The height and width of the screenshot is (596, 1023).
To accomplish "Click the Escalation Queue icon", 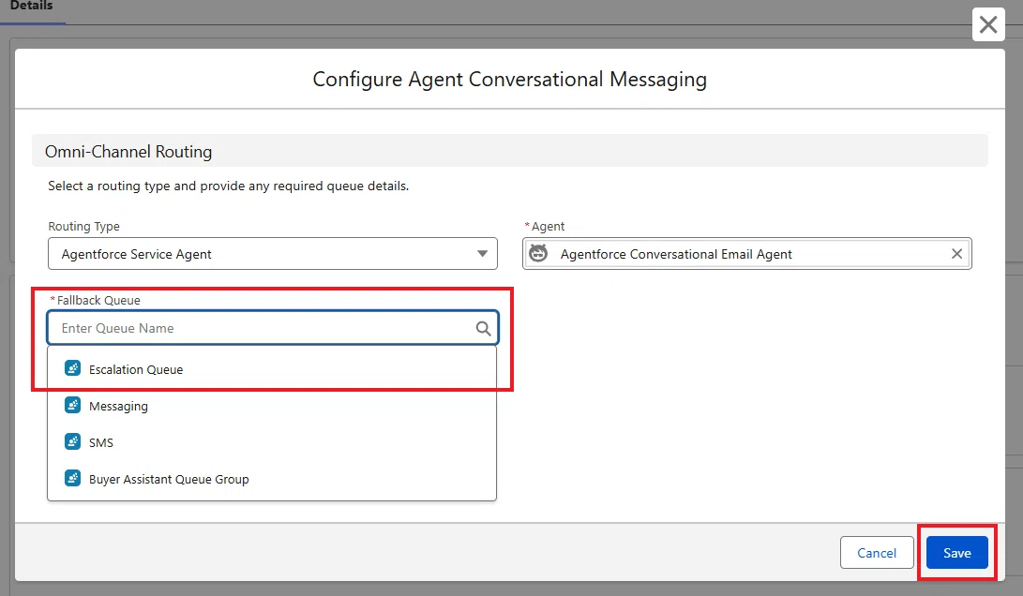I will [x=72, y=368].
